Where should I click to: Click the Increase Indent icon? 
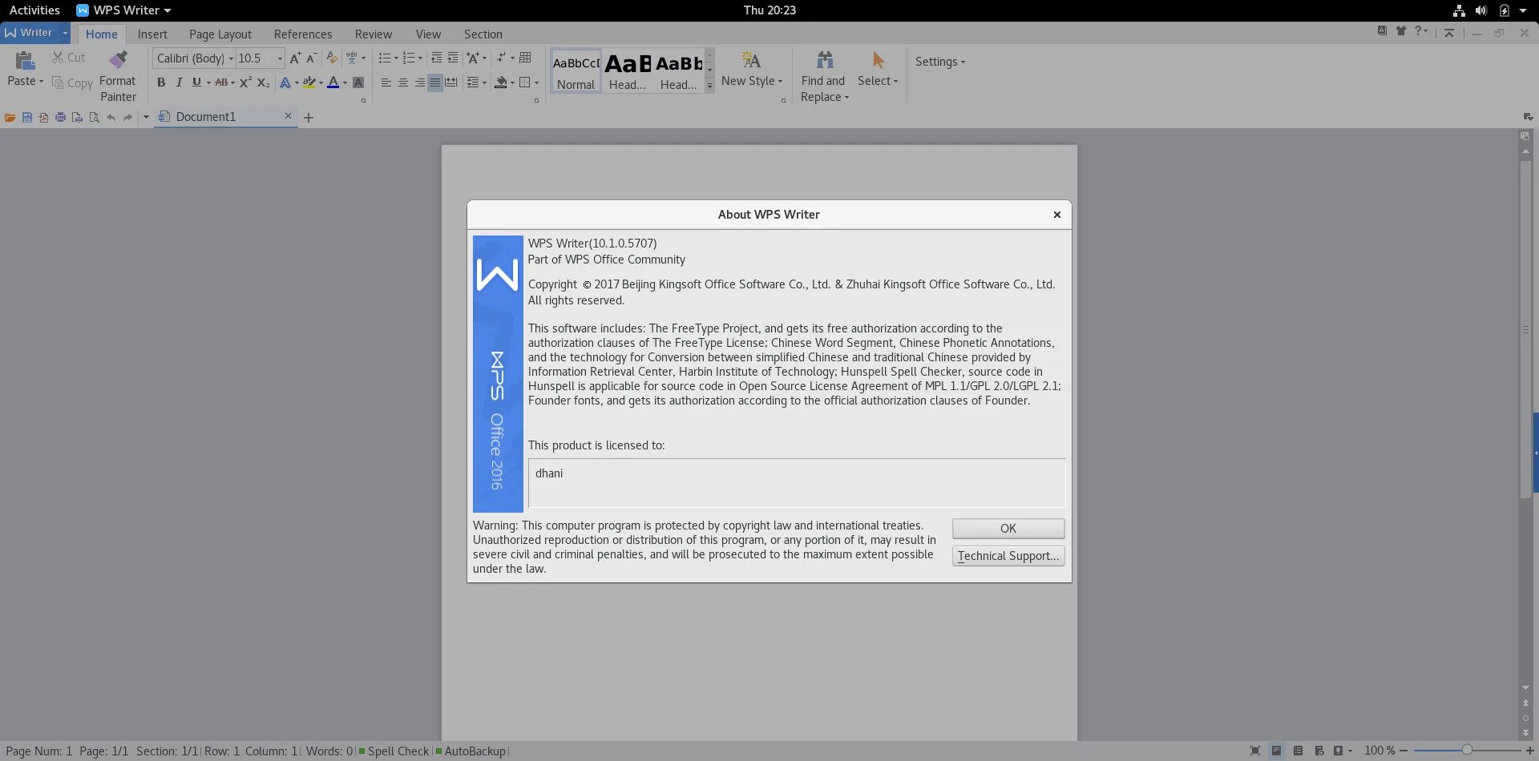click(453, 58)
